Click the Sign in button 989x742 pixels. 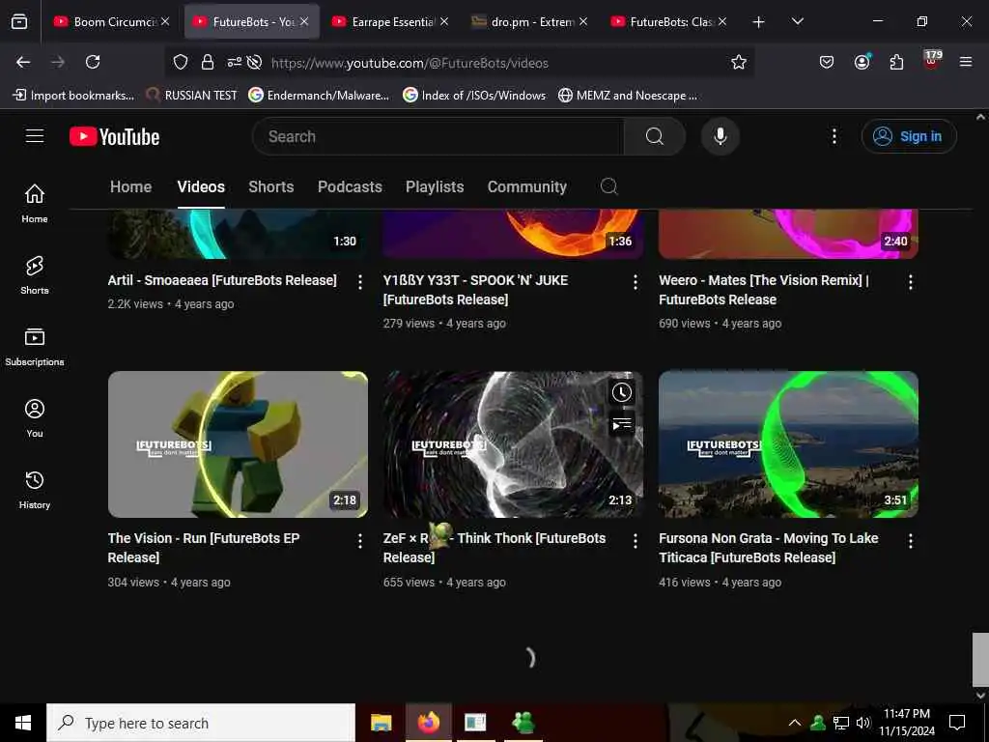909,136
